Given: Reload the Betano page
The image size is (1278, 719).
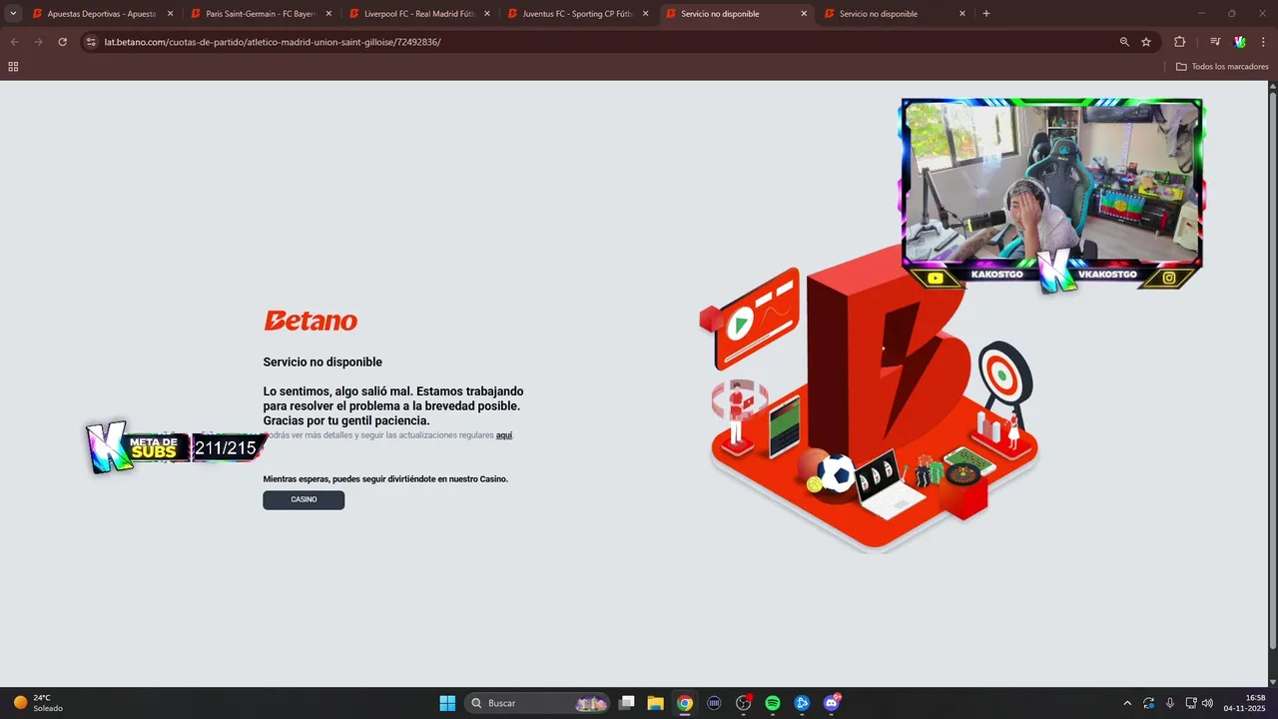Looking at the screenshot, I should click(x=63, y=42).
